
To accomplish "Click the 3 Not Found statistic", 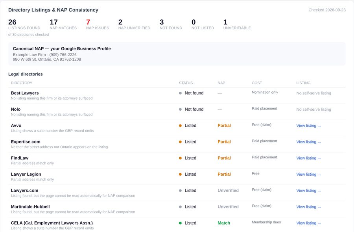I will click(171, 24).
